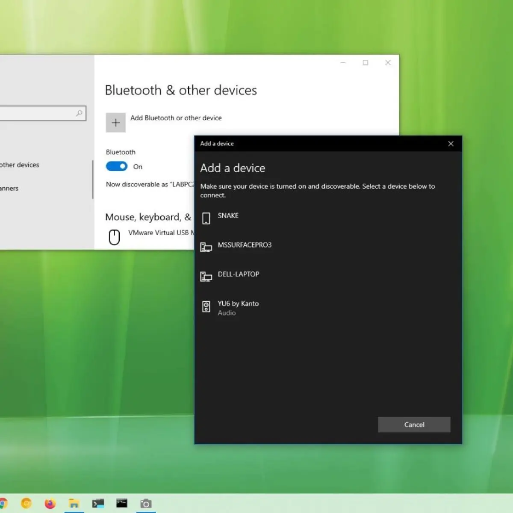513x513 pixels.
Task: Open the printers & scanners sidebar item
Action: (9, 189)
